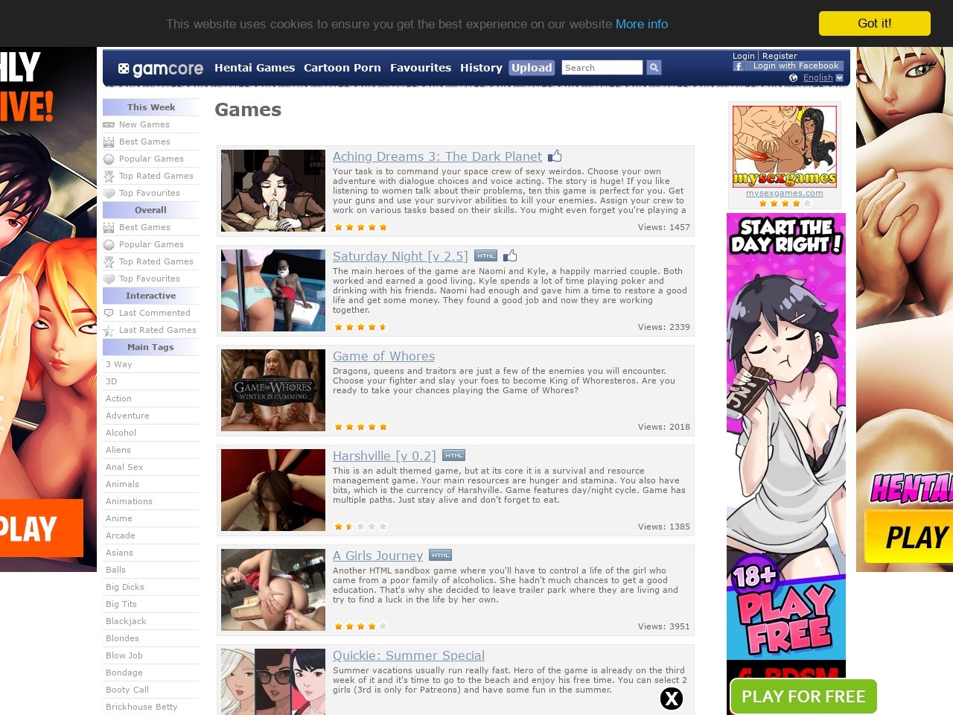This screenshot has width=953, height=715.
Task: Rate Harshville using its star rating
Action: [x=360, y=527]
